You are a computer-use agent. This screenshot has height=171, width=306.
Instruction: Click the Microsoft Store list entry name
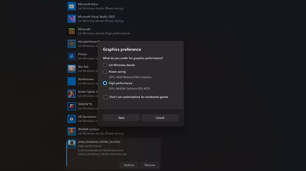[88, 4]
